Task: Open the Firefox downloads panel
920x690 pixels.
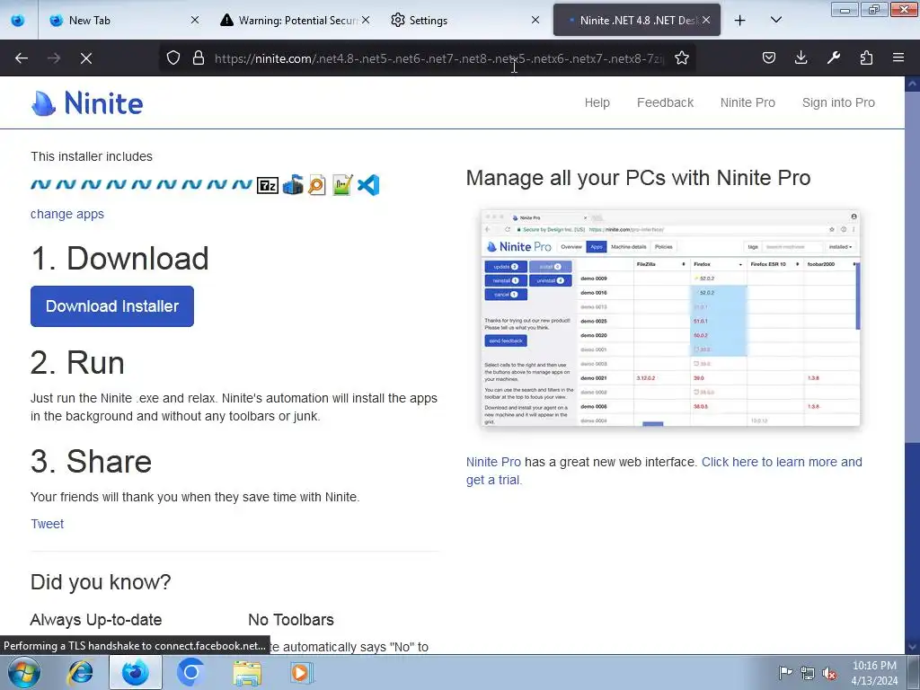Action: [801, 58]
